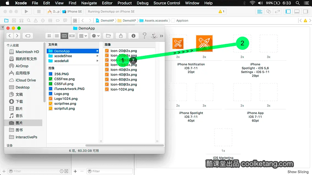Open the Source Control menu
This screenshot has width=312, height=175.
[167, 3]
